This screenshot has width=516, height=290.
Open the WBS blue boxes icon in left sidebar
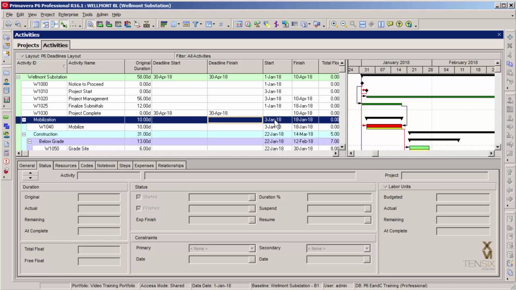coord(6,126)
